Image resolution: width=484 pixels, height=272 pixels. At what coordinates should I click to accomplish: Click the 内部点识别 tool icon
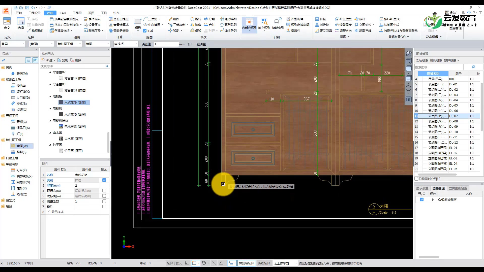tap(249, 22)
